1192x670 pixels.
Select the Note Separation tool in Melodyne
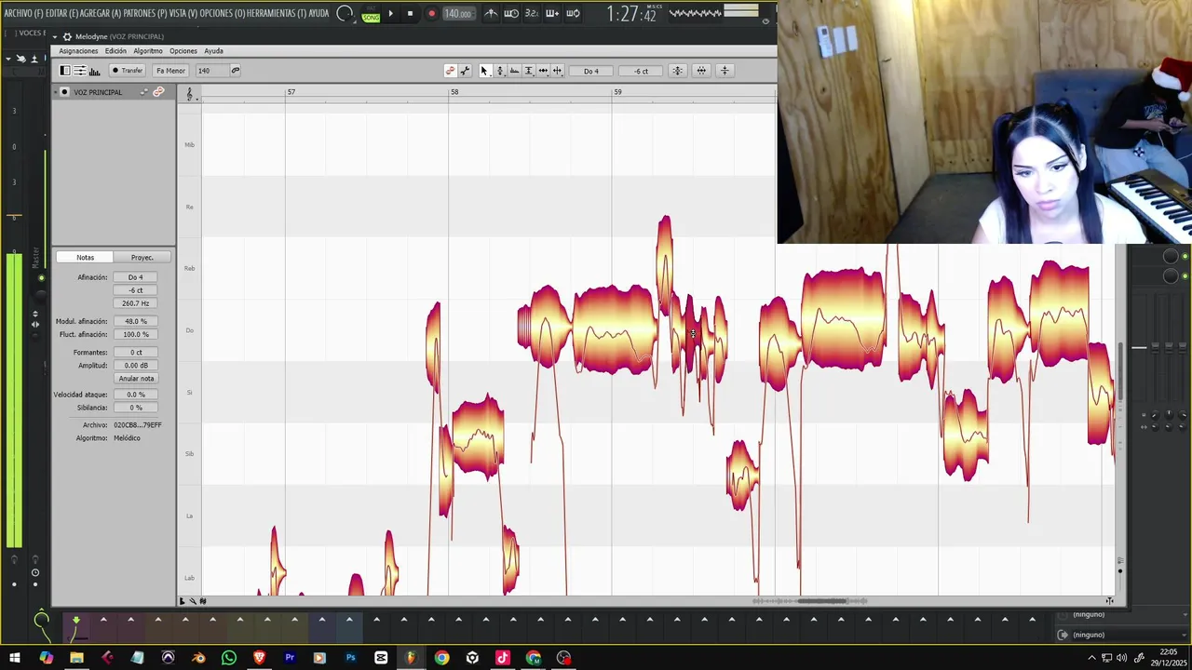click(x=557, y=71)
